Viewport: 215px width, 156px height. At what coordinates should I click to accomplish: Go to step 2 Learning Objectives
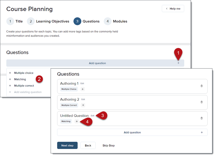[48, 22]
